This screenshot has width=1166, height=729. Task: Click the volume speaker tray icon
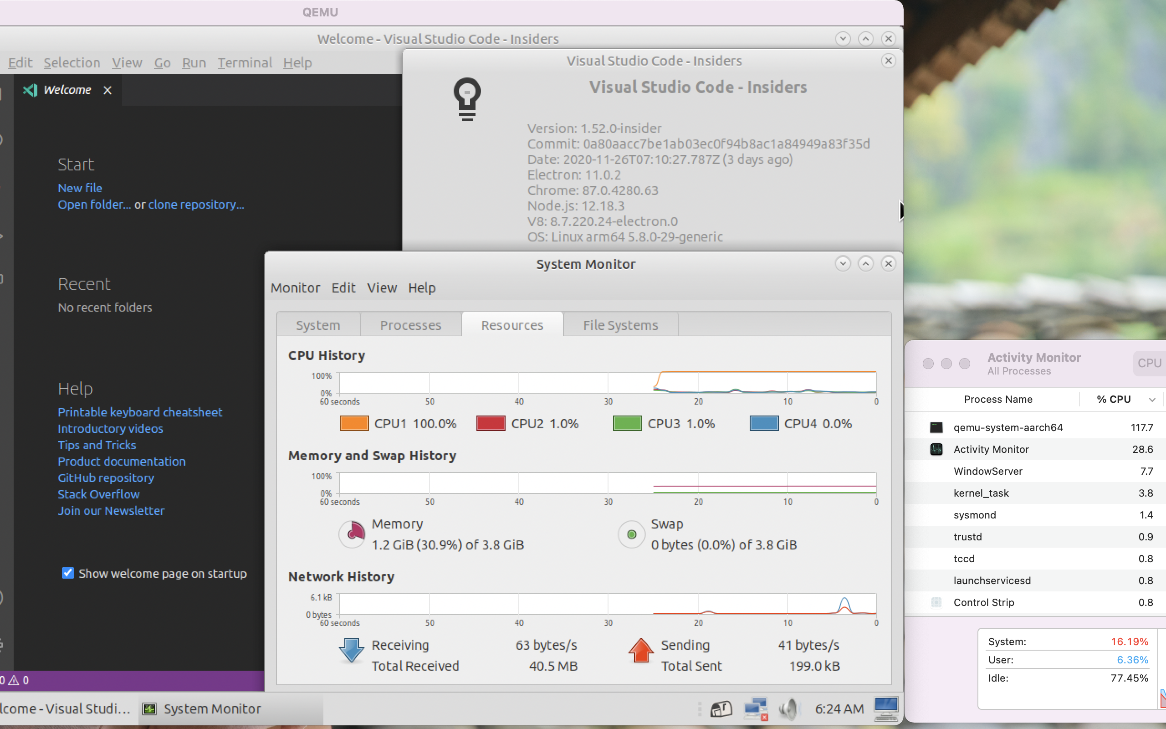[788, 708]
